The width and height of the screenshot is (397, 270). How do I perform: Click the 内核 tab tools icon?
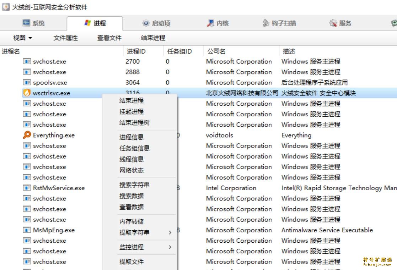[210, 23]
